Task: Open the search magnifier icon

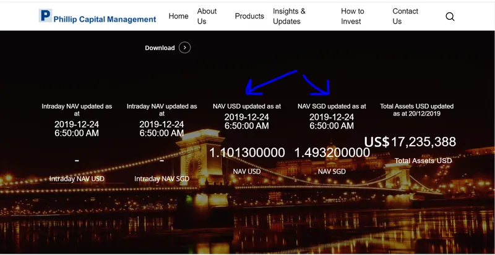Action: 450,17
